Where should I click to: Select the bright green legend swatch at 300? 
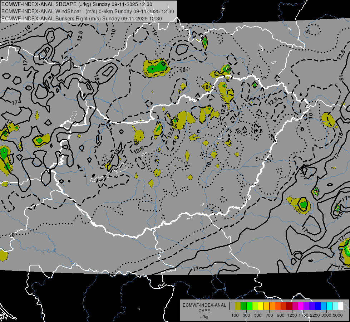tap(249, 306)
